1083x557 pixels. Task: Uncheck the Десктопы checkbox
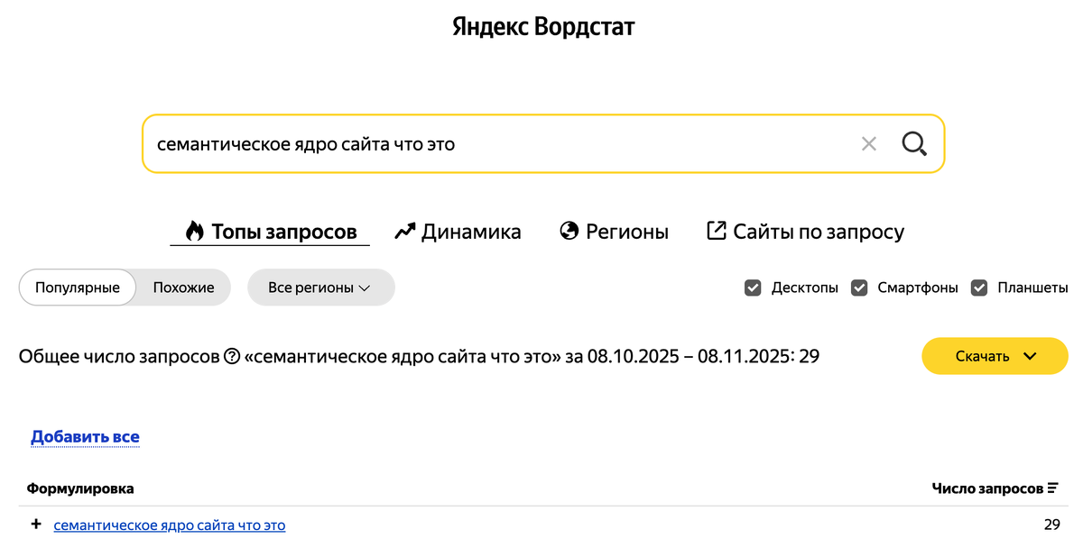(753, 288)
